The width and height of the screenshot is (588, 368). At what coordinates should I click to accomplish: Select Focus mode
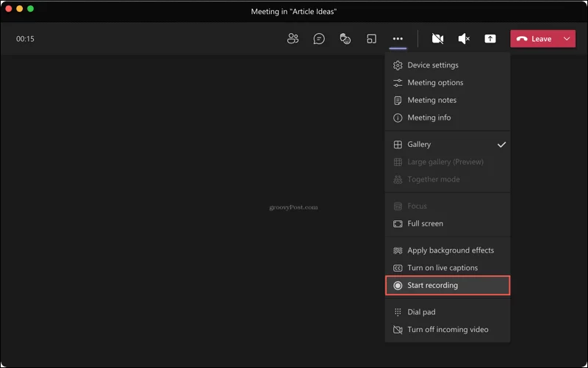coord(448,206)
